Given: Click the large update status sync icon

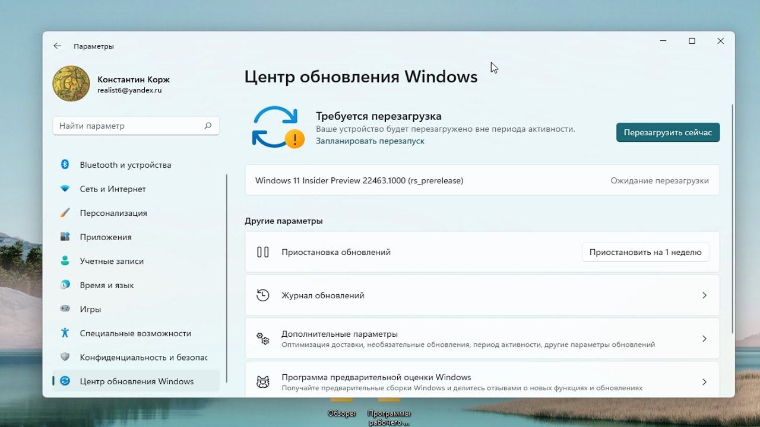Looking at the screenshot, I should [278, 127].
